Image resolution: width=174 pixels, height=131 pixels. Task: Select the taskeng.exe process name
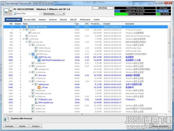coord(43,84)
